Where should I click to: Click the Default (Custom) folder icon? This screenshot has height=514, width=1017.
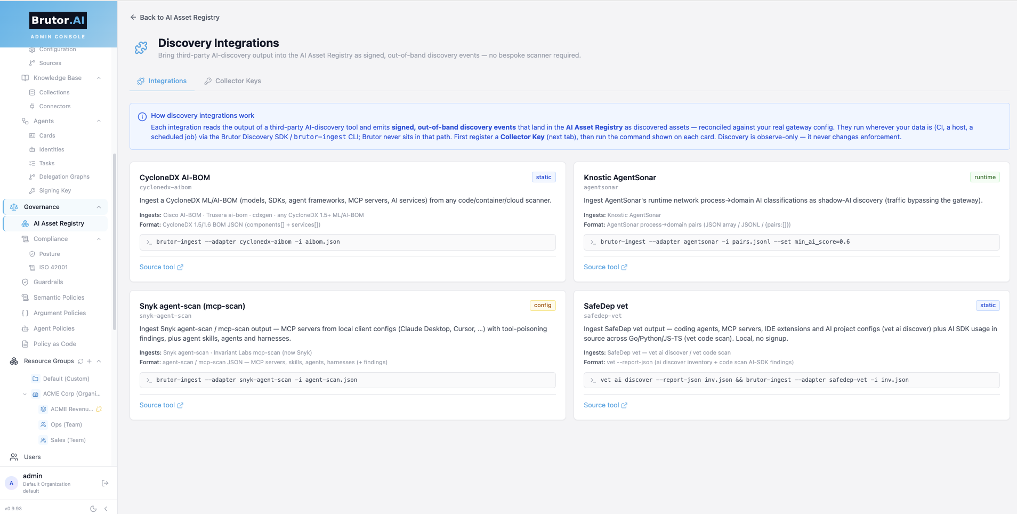pyautogui.click(x=35, y=379)
